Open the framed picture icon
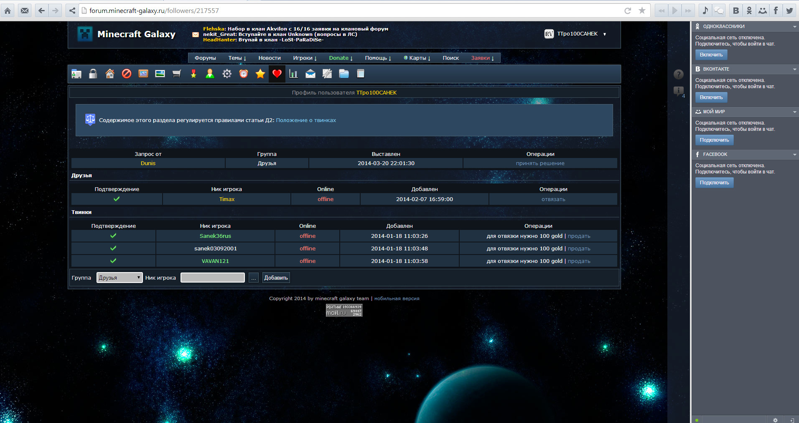Screen dimensions: 799x423 143,74
